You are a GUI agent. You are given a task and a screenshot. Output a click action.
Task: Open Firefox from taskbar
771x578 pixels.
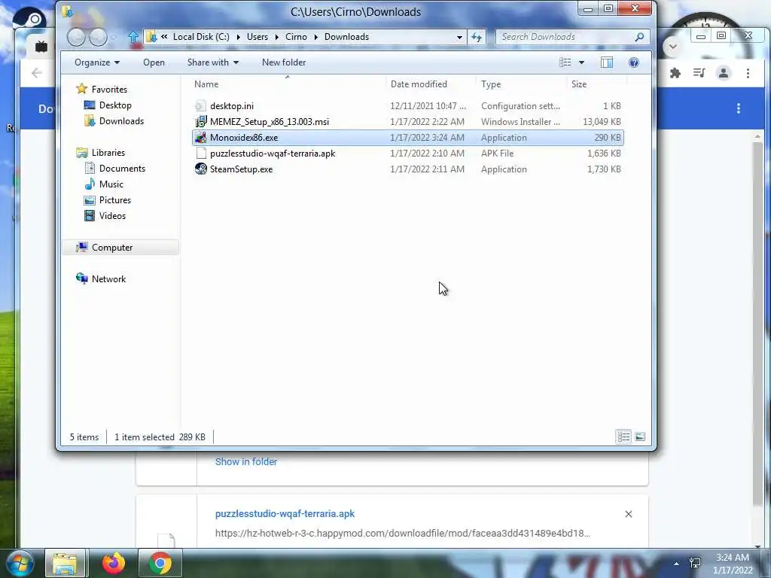[x=114, y=563]
